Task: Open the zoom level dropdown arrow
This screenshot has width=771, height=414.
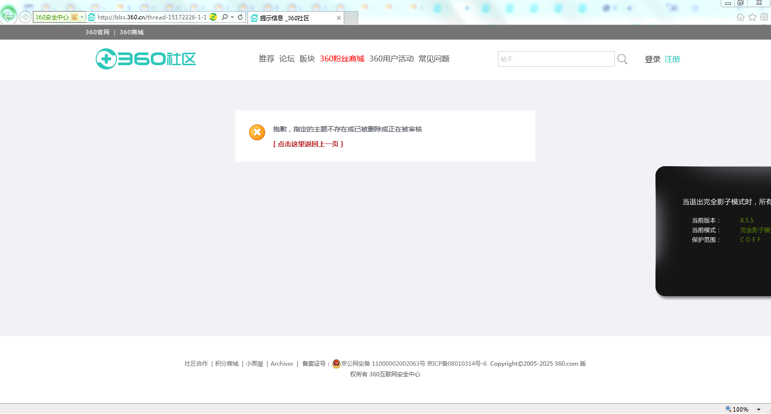Action: pos(759,409)
